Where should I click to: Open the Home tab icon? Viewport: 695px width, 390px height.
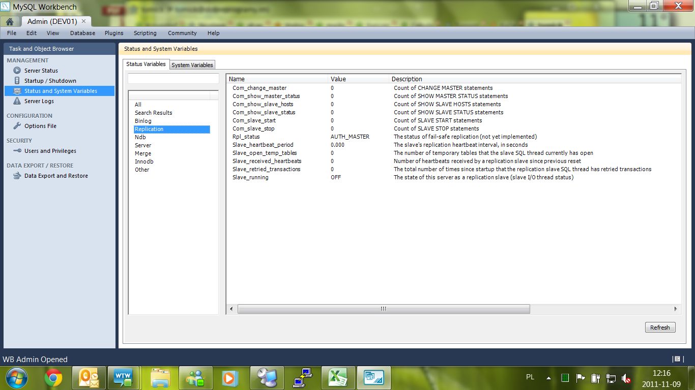click(x=10, y=22)
